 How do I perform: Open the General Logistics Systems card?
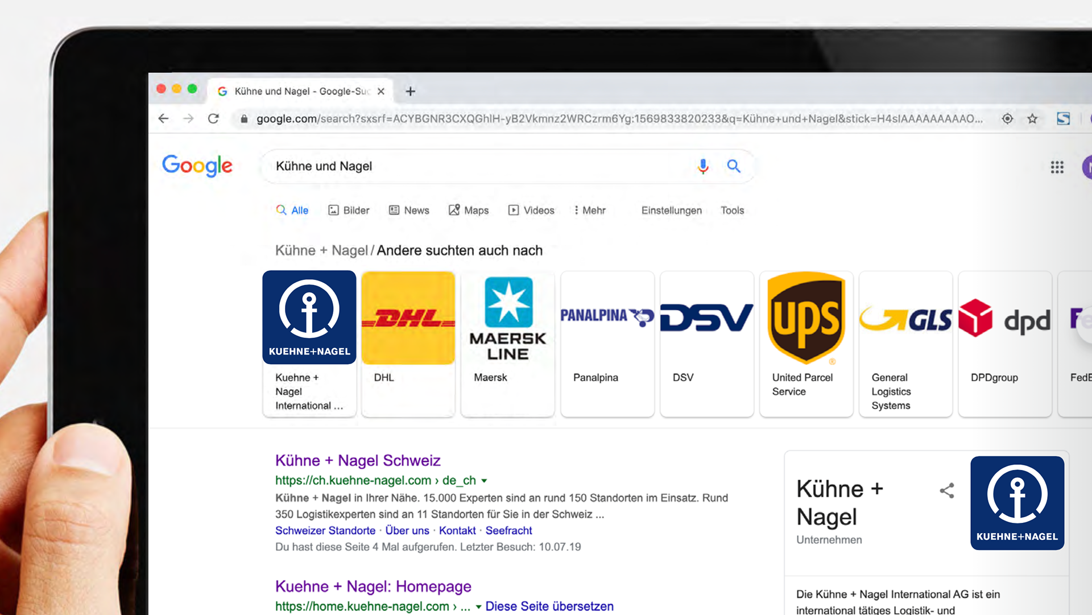coord(905,344)
